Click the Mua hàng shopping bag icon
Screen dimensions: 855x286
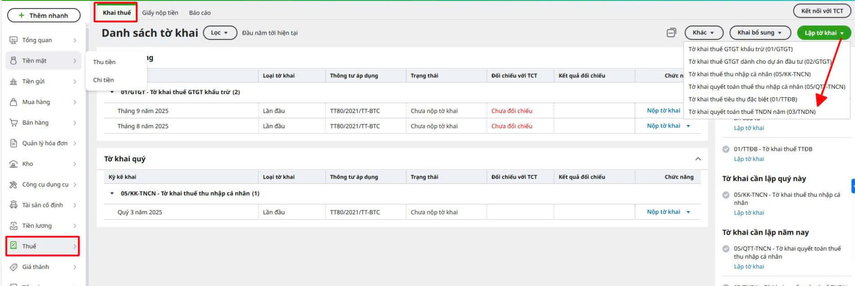[13, 102]
